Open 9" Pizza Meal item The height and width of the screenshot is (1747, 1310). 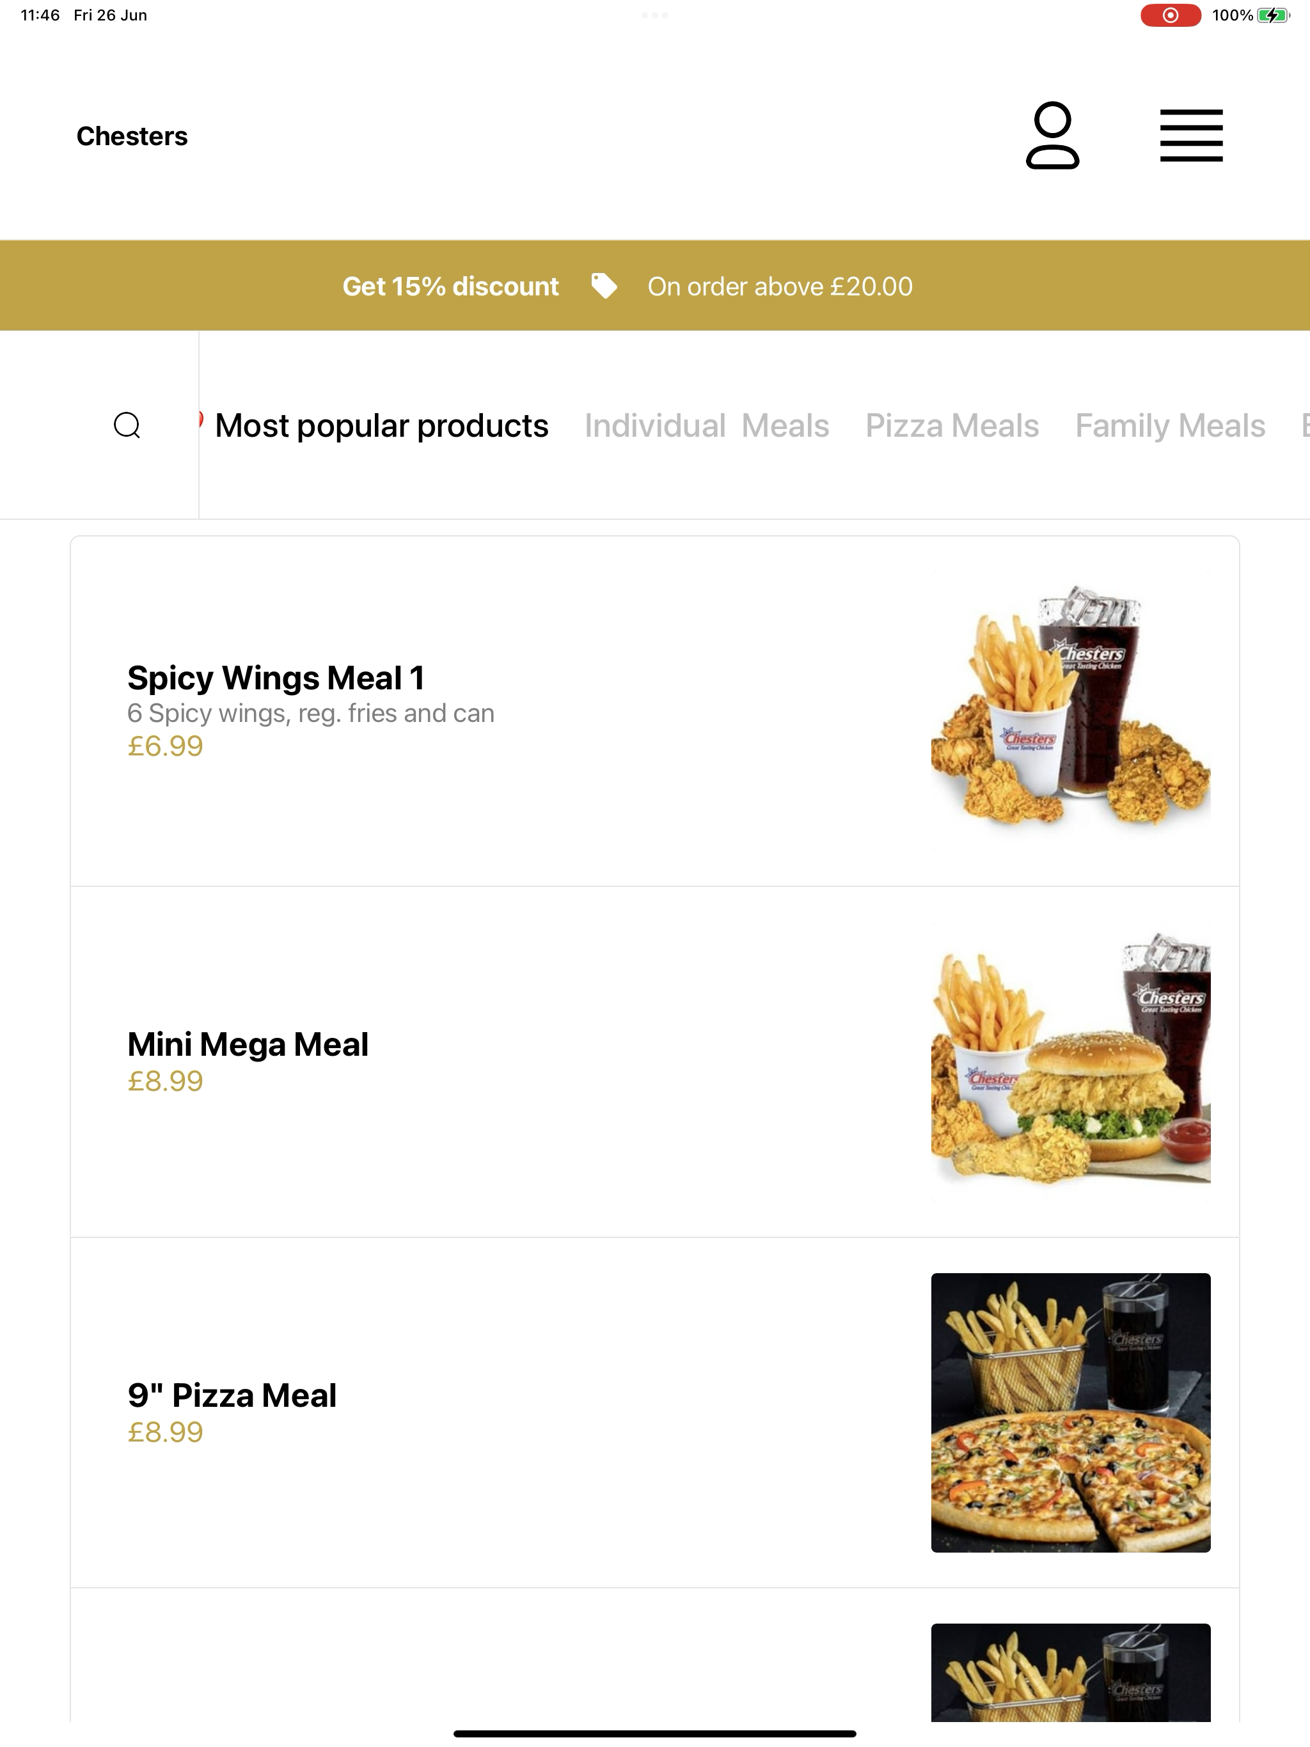(655, 1412)
